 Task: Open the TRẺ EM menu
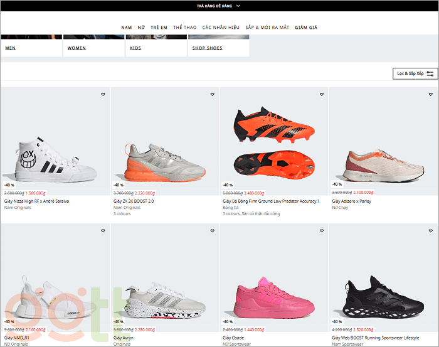tap(159, 28)
